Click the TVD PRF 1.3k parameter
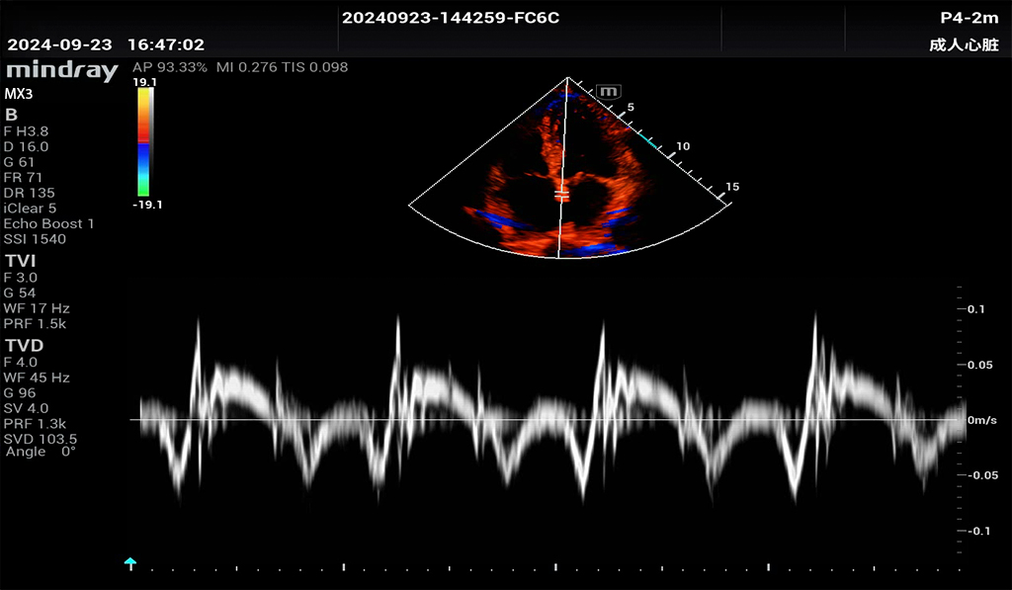Screen dimensions: 1012x590 click(35, 423)
